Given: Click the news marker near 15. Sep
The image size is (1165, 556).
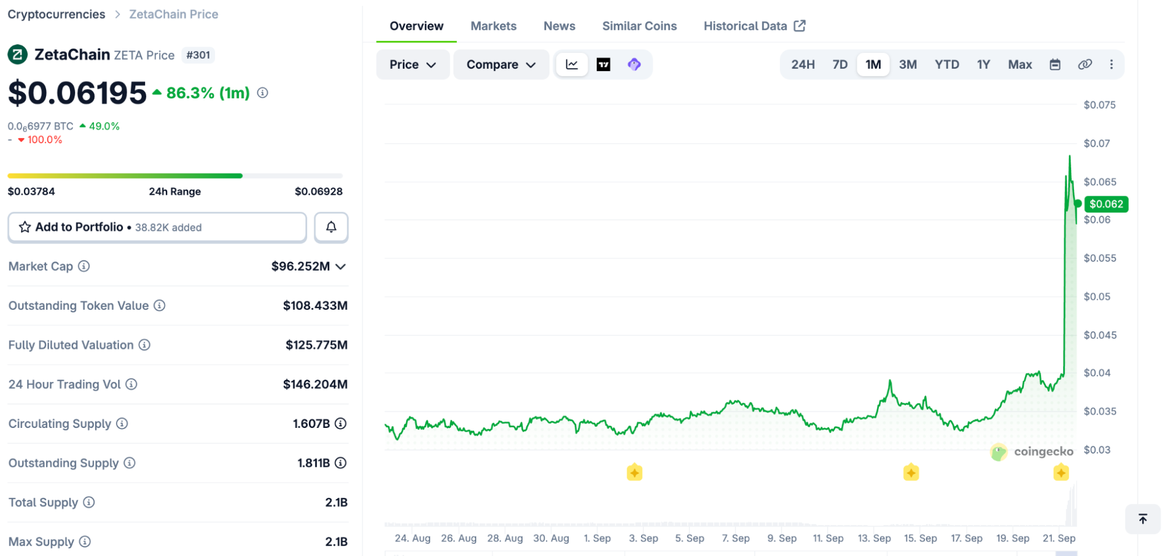Looking at the screenshot, I should tap(911, 472).
